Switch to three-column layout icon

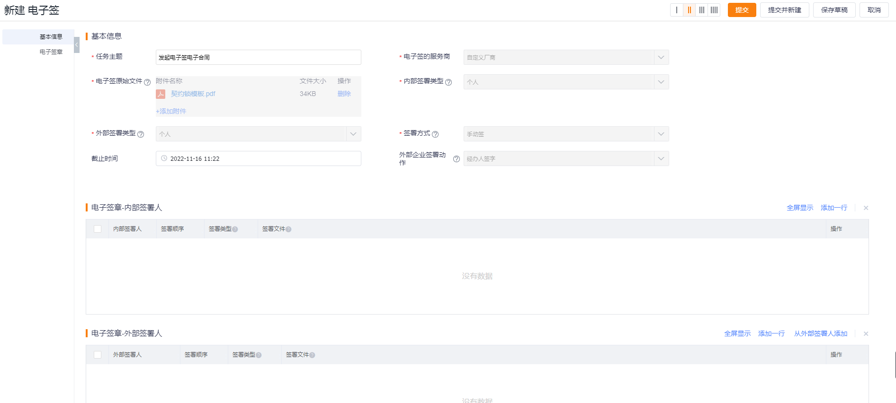702,10
